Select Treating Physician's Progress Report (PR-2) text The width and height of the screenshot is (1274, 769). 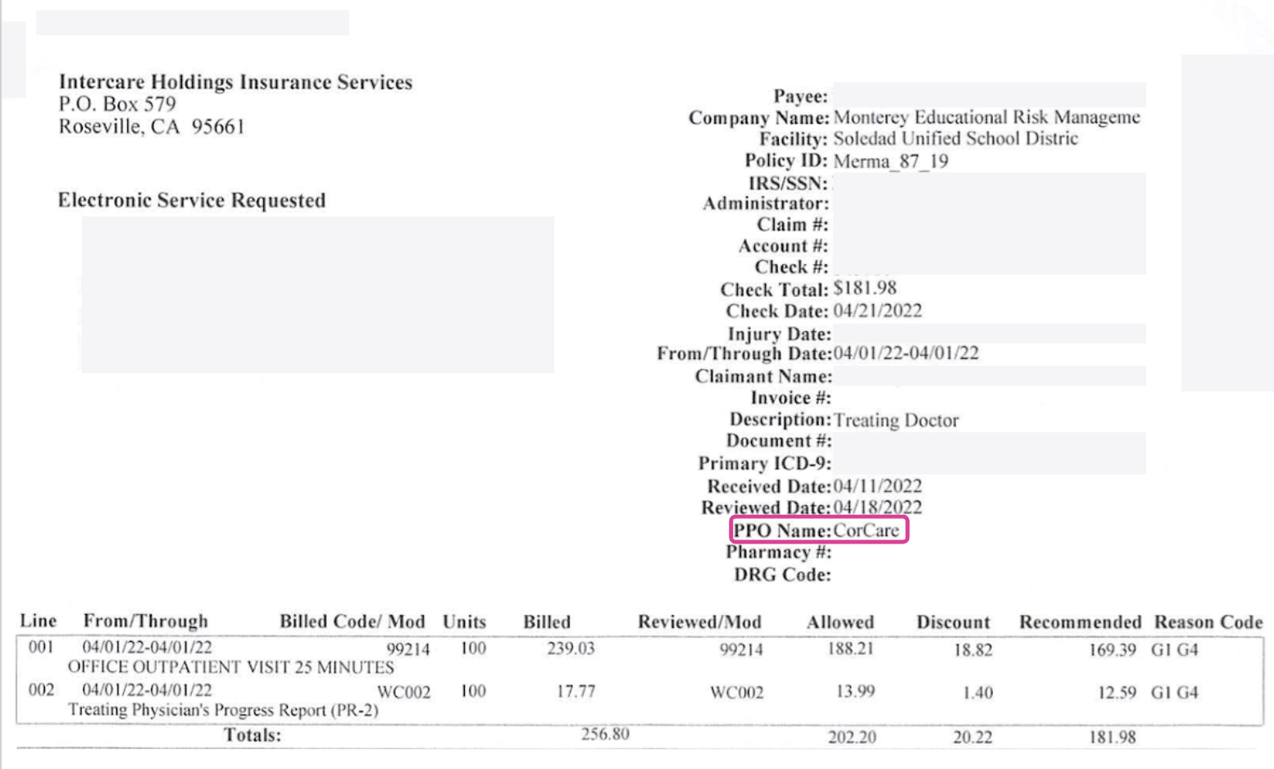tap(223, 710)
